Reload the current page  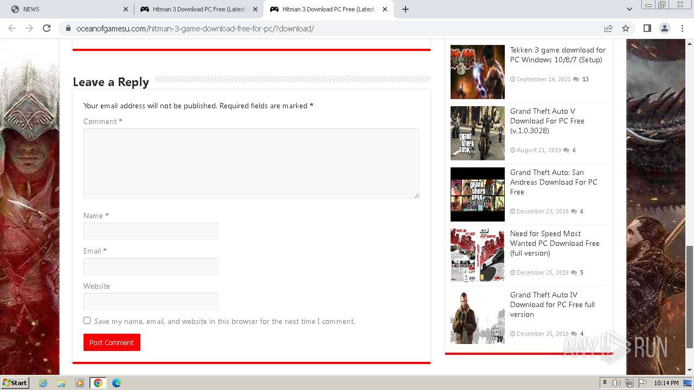pyautogui.click(x=47, y=28)
